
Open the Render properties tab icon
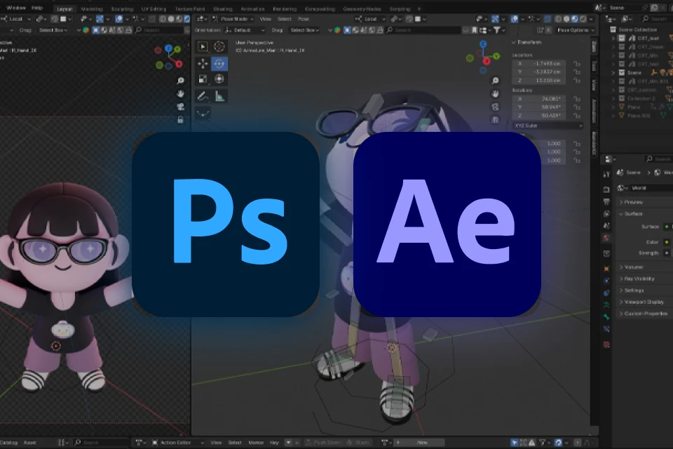click(606, 189)
